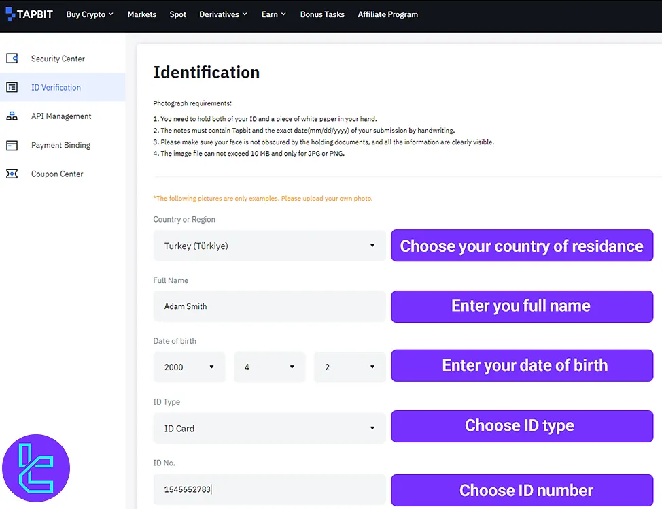Click the 'ID Type' label
Image resolution: width=662 pixels, height=509 pixels.
pyautogui.click(x=167, y=402)
